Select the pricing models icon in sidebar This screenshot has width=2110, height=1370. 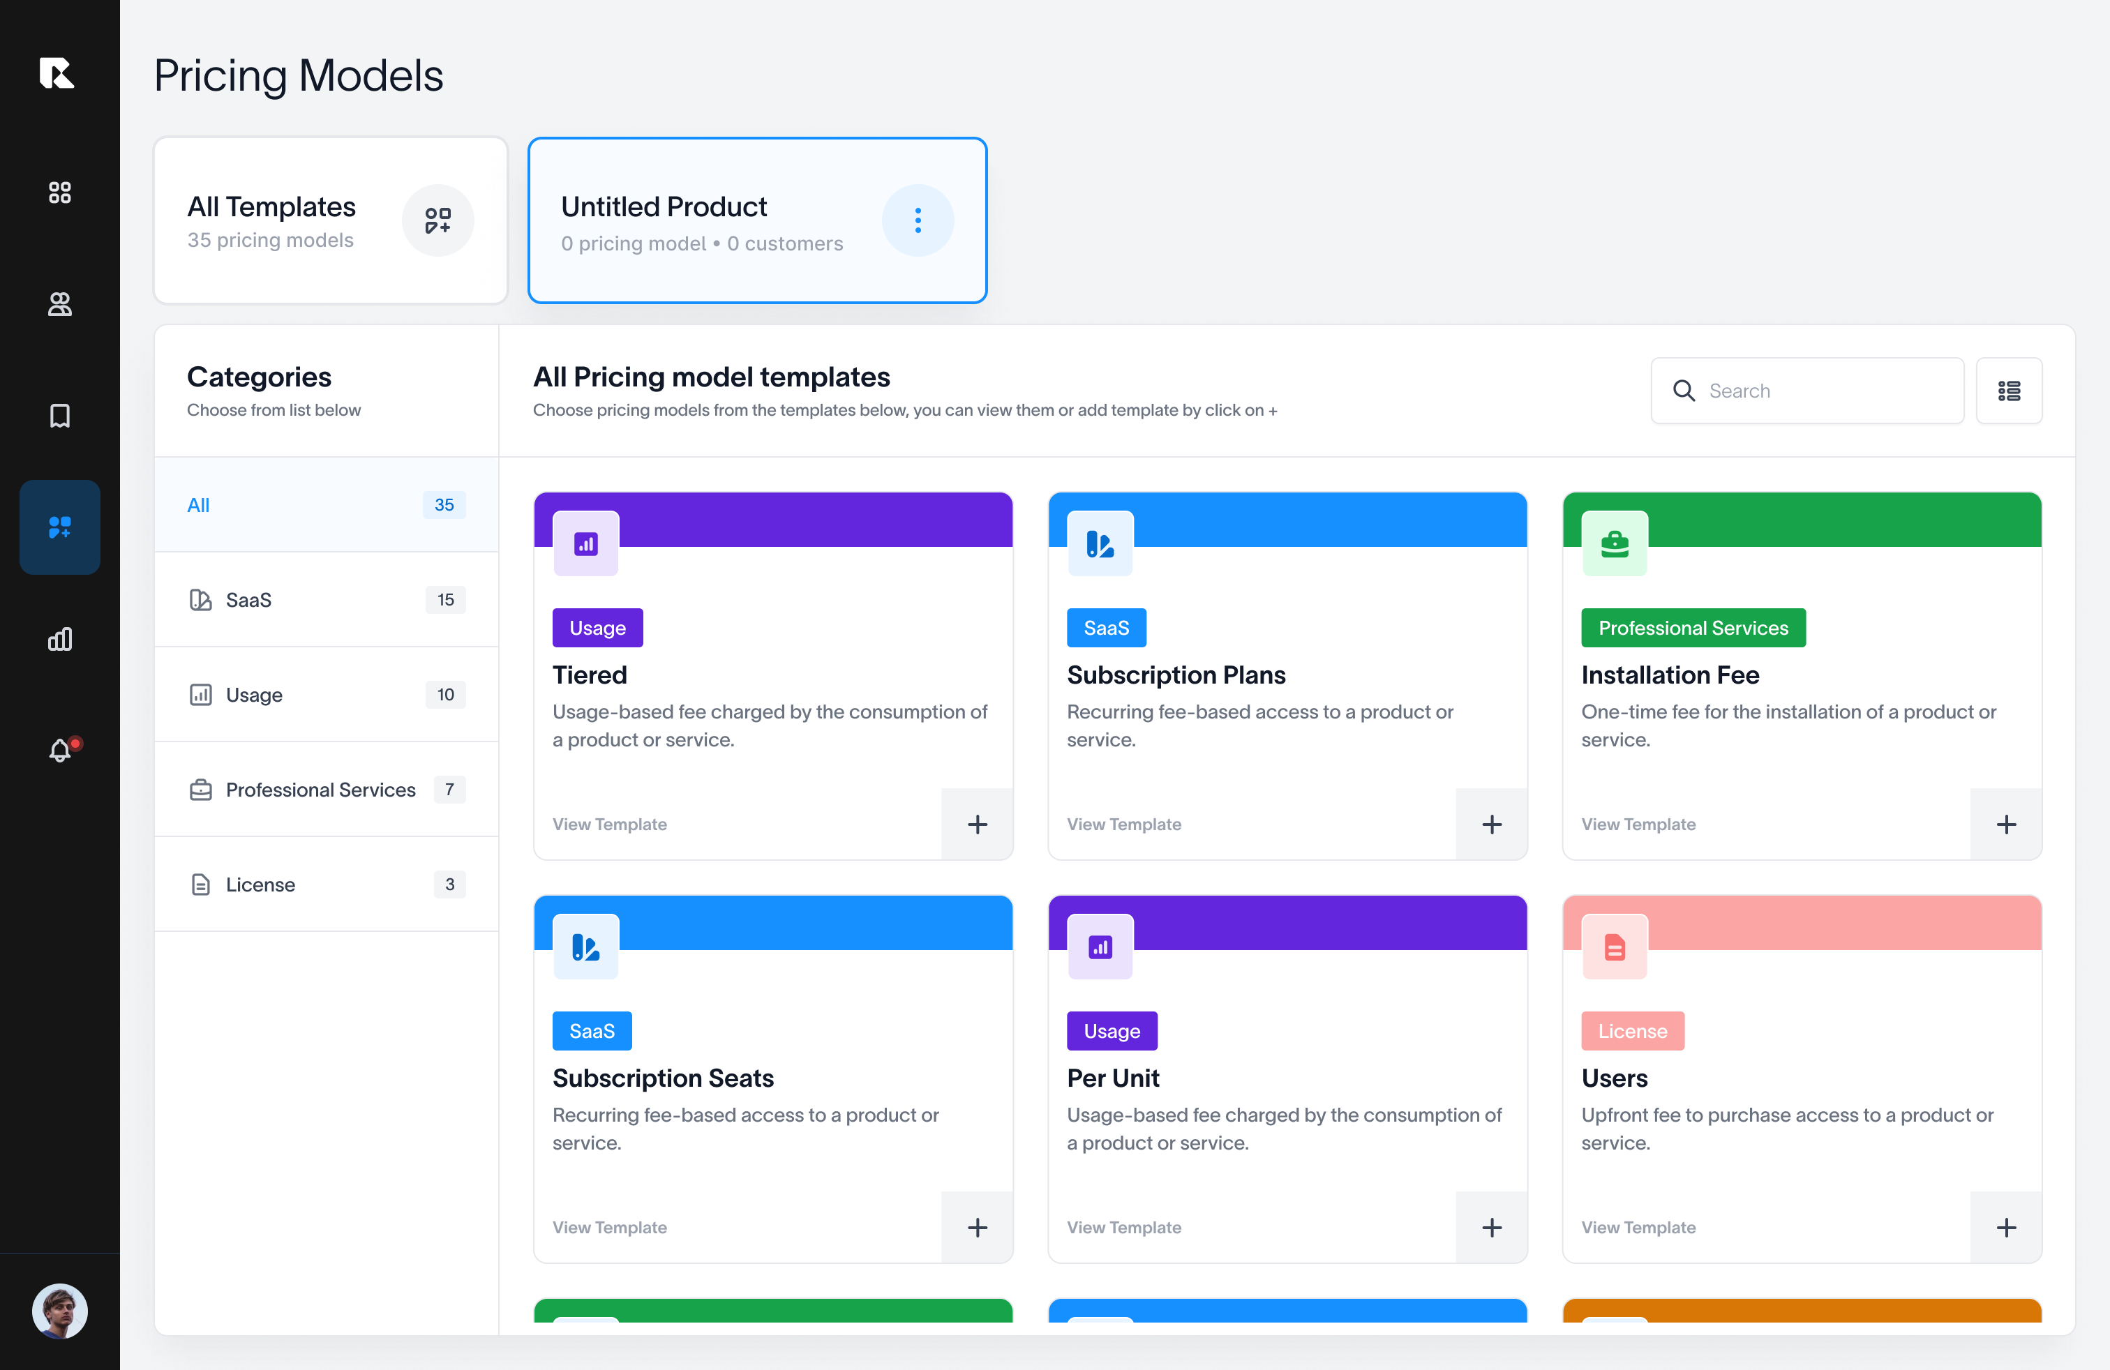pos(59,527)
